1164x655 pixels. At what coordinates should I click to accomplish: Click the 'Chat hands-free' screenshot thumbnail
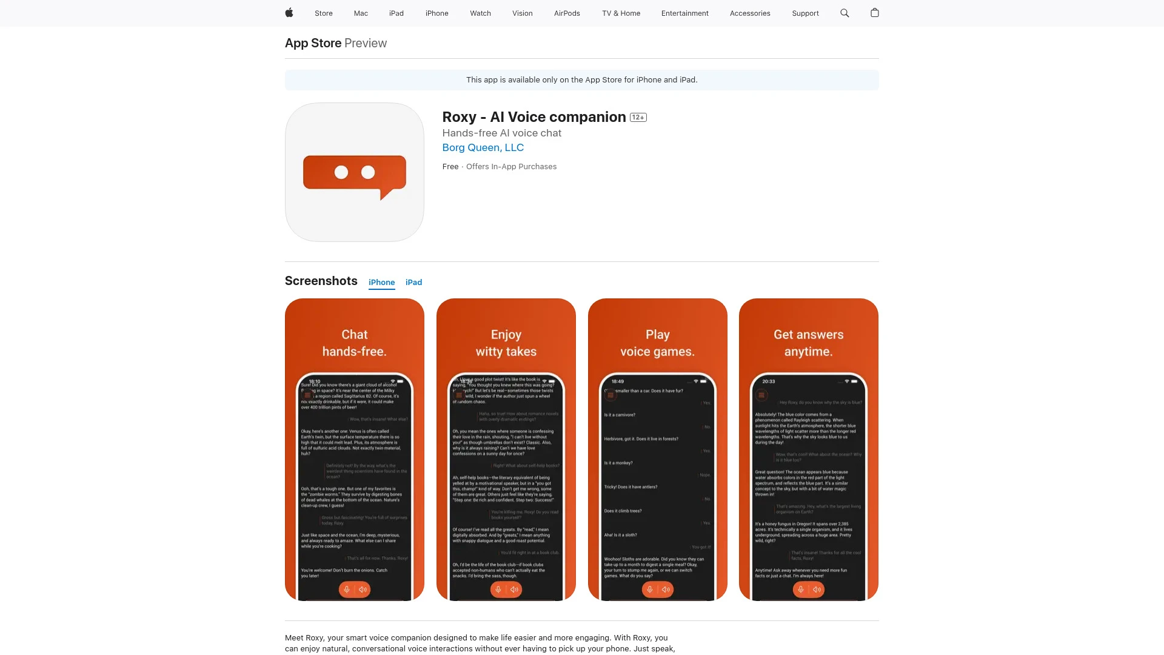[354, 449]
